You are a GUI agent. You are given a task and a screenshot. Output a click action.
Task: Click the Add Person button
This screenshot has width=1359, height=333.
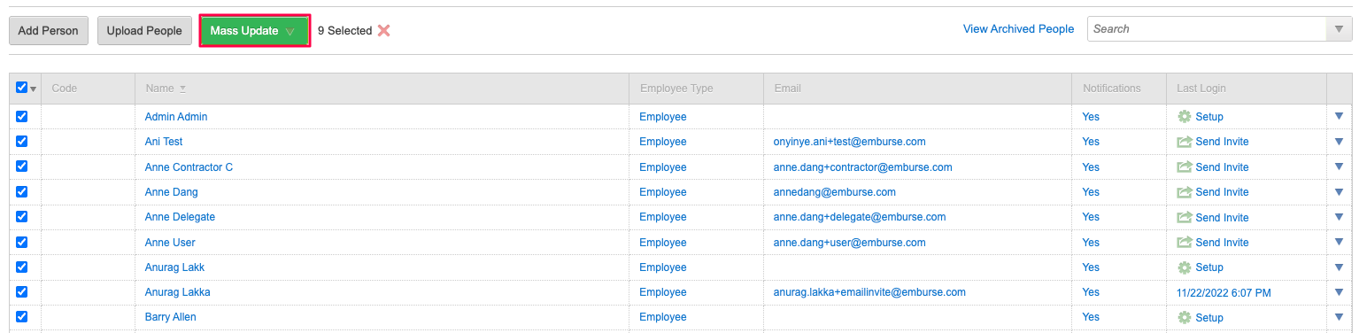coord(49,31)
